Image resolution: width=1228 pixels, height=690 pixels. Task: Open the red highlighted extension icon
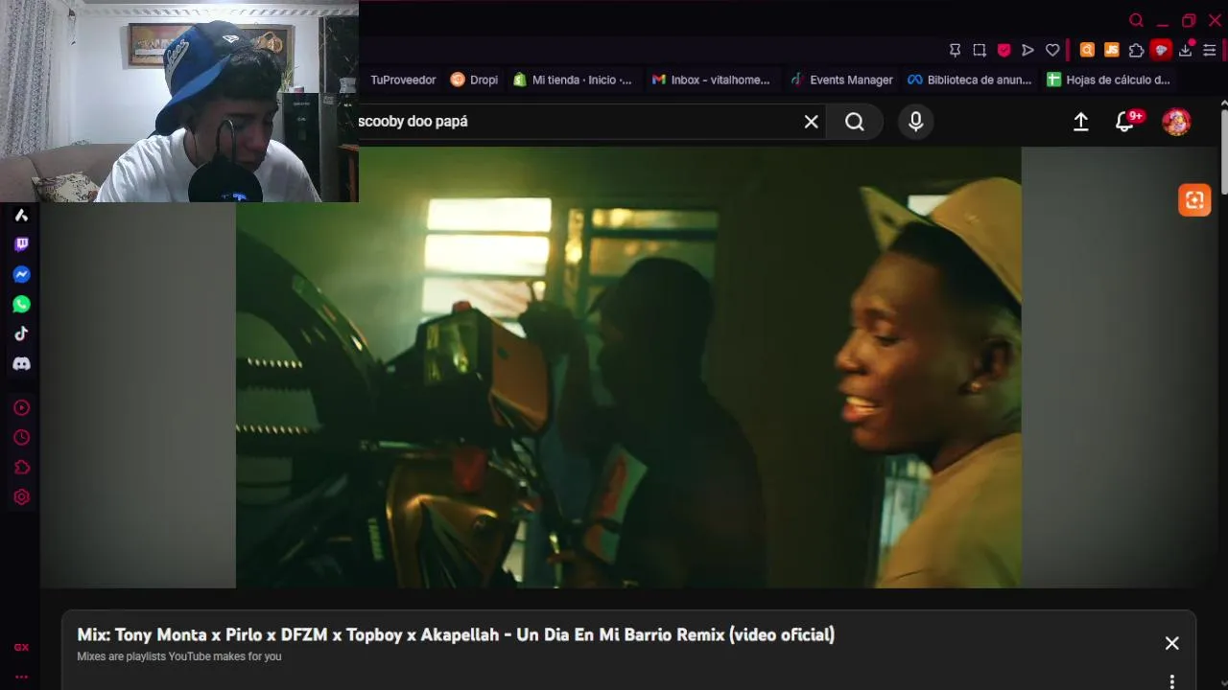click(1161, 50)
